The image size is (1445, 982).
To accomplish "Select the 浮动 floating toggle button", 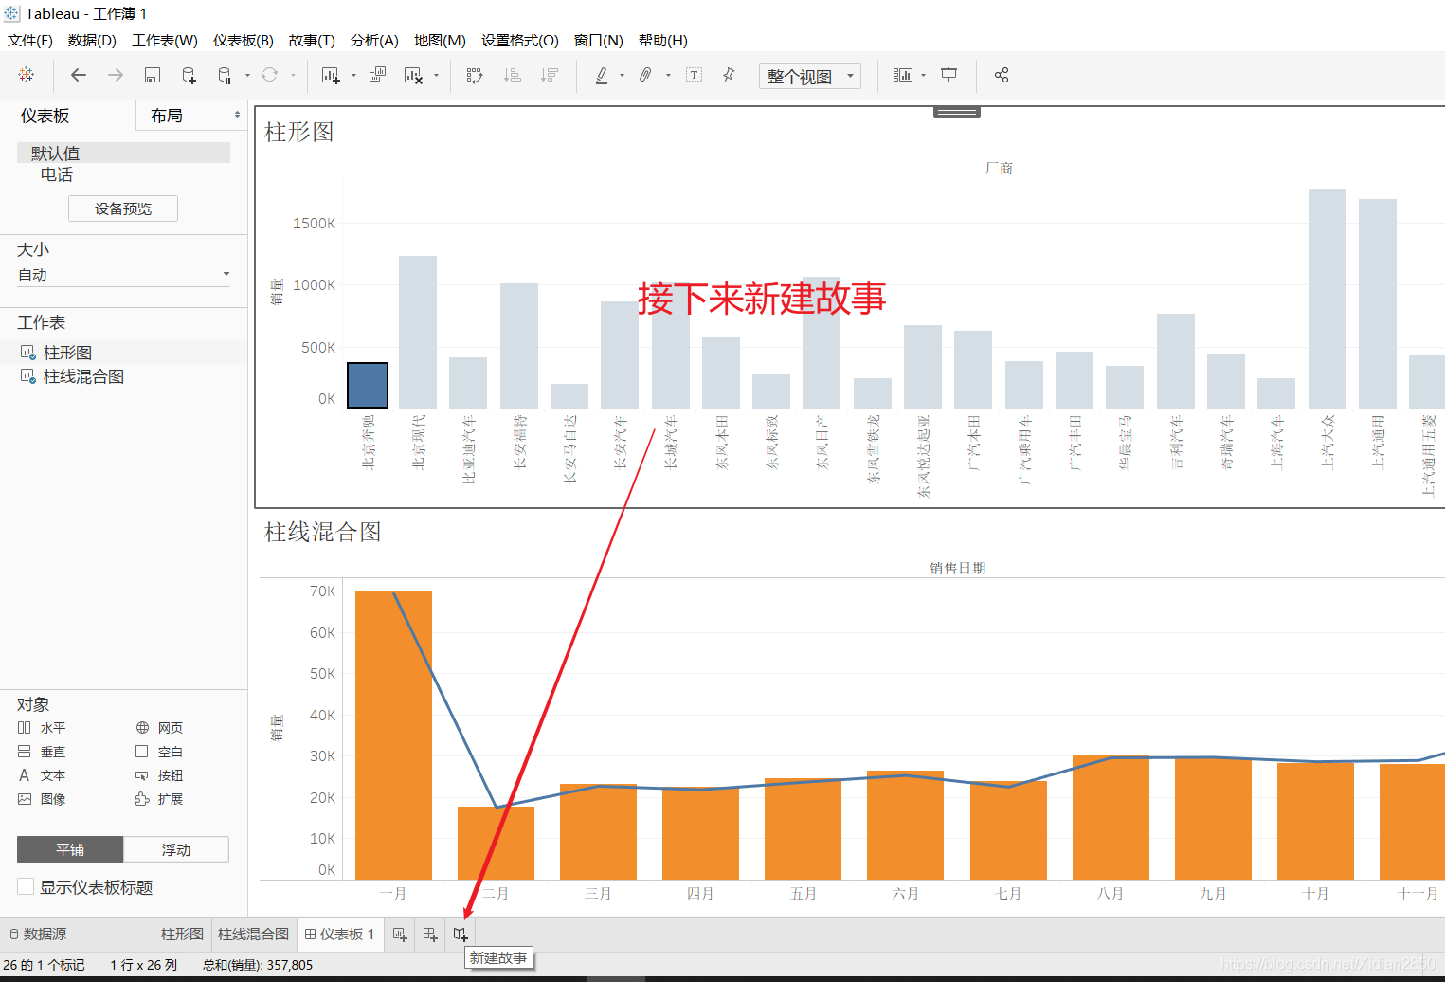I will [176, 849].
